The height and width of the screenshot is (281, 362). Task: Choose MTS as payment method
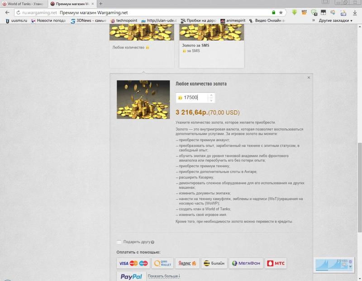(276, 263)
